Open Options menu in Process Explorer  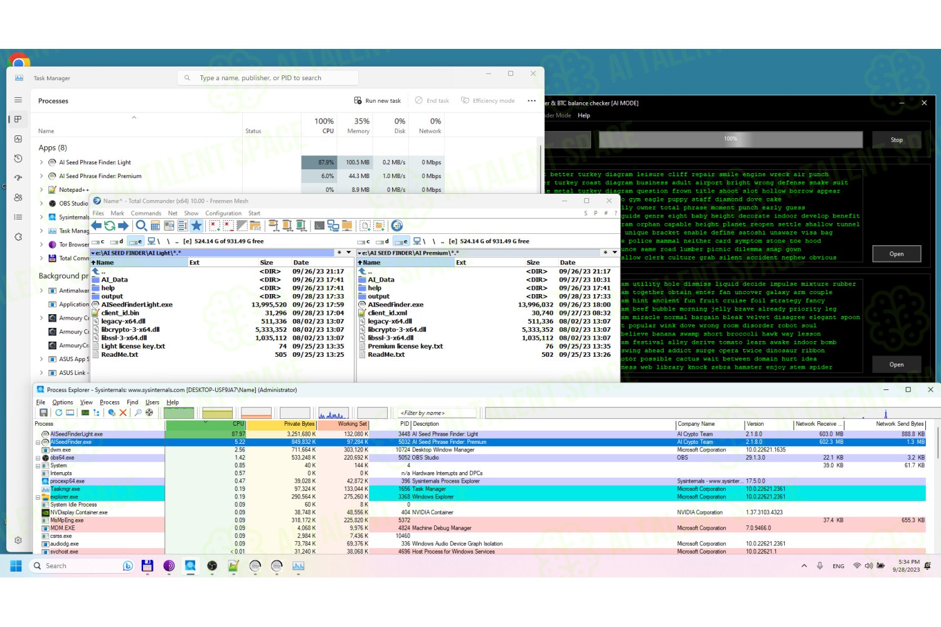[x=63, y=403]
